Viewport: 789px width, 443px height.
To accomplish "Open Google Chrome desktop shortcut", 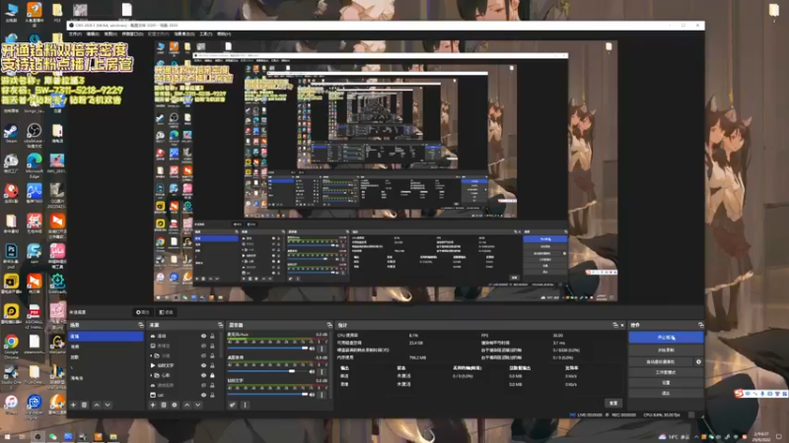I will [11, 346].
